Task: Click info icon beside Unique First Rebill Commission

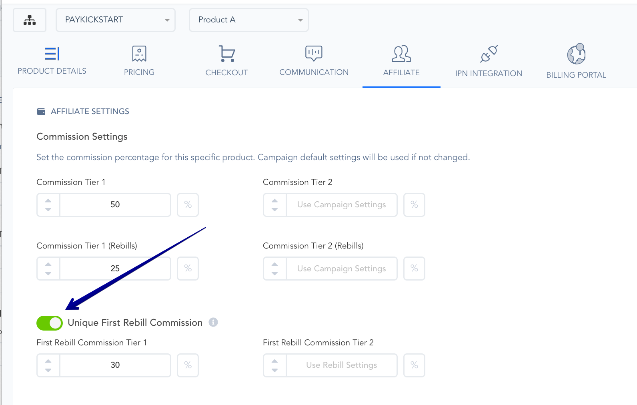Action: [x=213, y=322]
